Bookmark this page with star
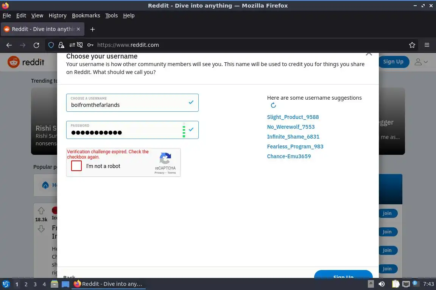 pos(412,45)
